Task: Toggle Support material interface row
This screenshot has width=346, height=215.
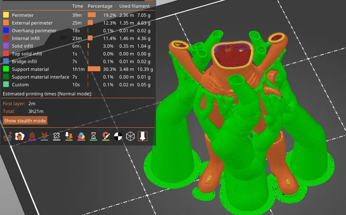Action: (78, 77)
